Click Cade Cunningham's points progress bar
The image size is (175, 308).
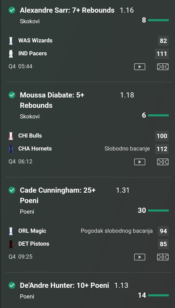coord(158,211)
